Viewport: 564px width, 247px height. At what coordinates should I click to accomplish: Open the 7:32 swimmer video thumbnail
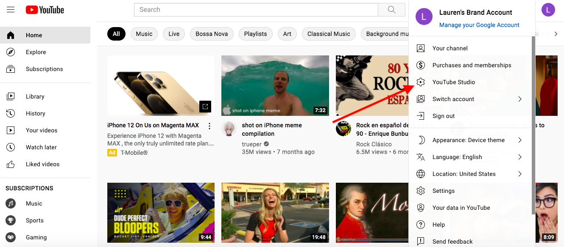(275, 85)
